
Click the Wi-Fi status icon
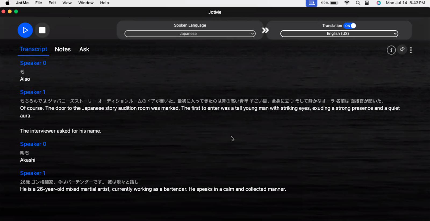pos(347,3)
